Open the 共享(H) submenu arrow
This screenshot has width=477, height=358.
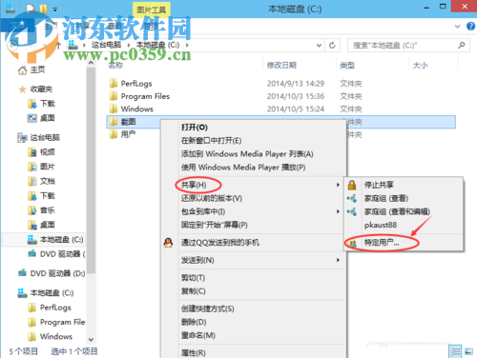(338, 185)
